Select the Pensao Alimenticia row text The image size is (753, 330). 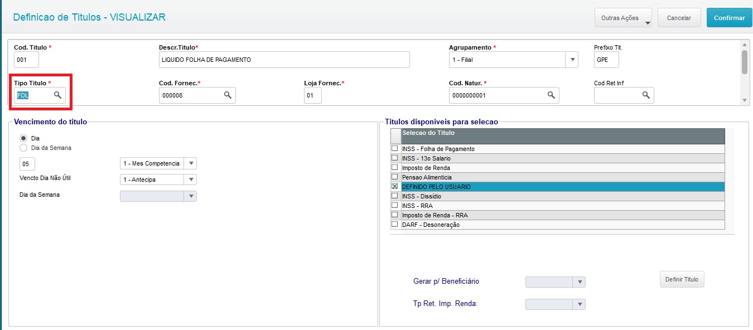coord(427,177)
